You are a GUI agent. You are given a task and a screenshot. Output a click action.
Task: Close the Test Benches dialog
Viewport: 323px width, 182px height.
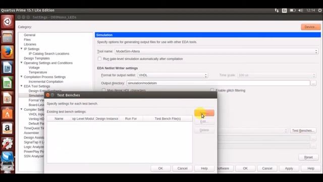coord(48,95)
